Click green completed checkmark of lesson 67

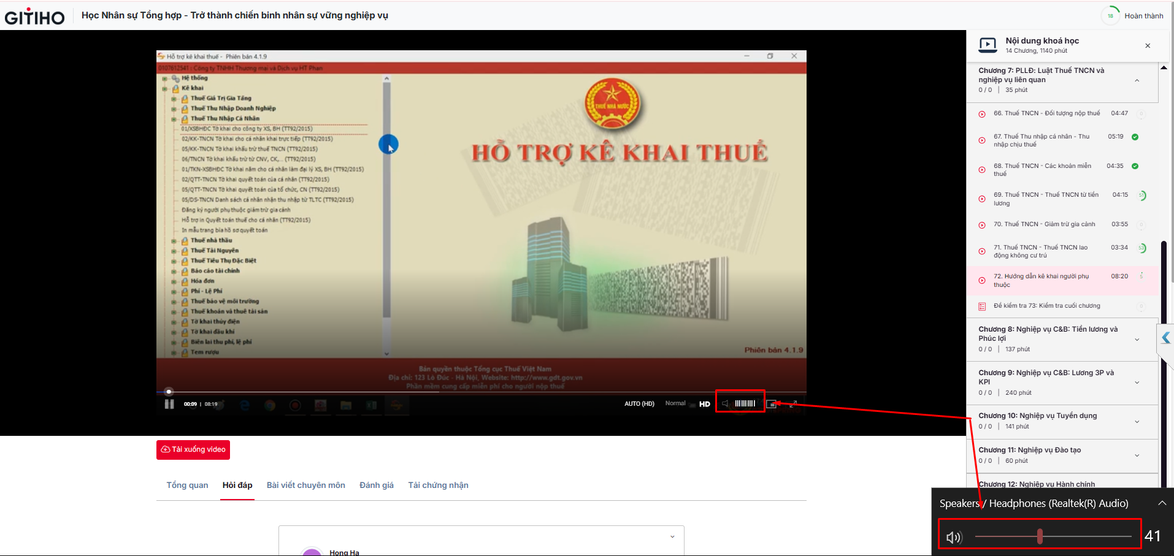1135,137
